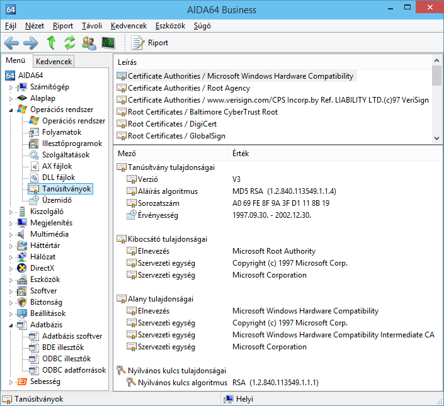Click the Hálózat network icon

22,257
